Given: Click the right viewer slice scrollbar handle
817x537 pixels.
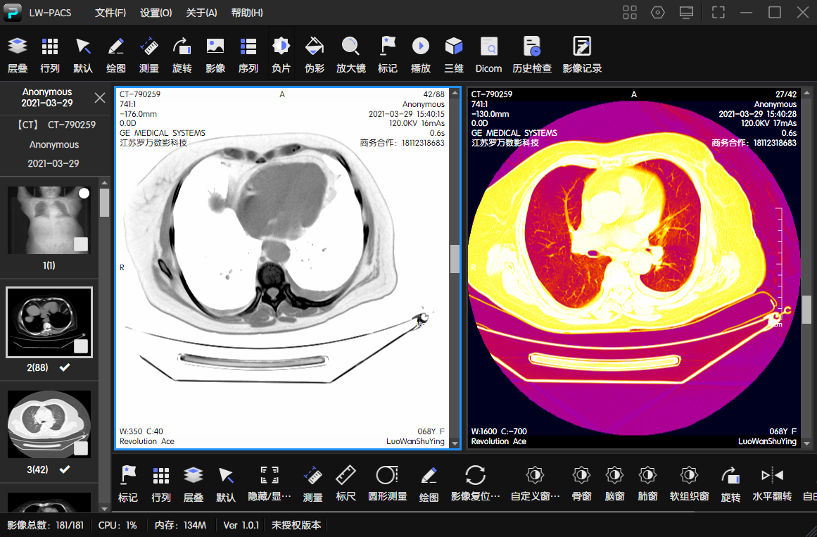Looking at the screenshot, I should [806, 309].
